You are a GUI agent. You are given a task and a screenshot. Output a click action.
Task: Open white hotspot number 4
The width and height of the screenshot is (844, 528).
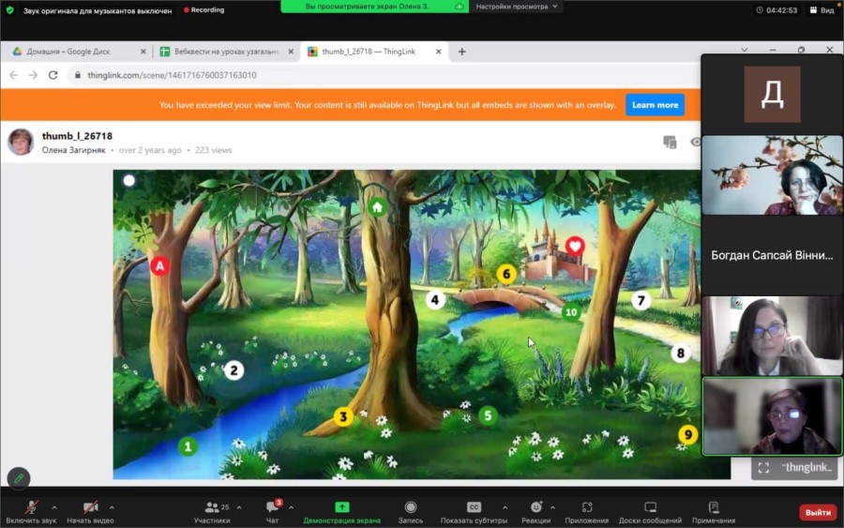[x=435, y=300]
